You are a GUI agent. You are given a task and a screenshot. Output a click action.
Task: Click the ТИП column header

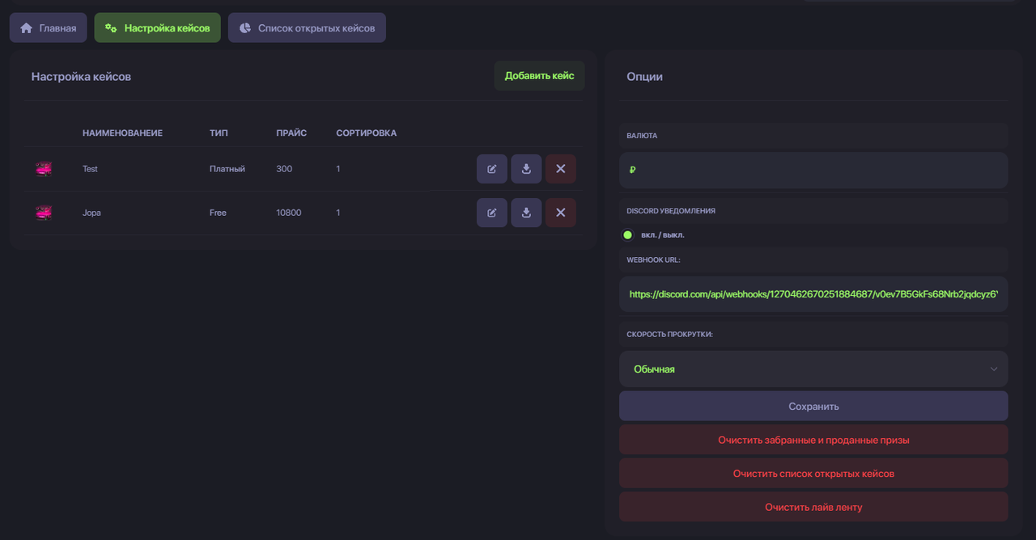click(x=219, y=133)
